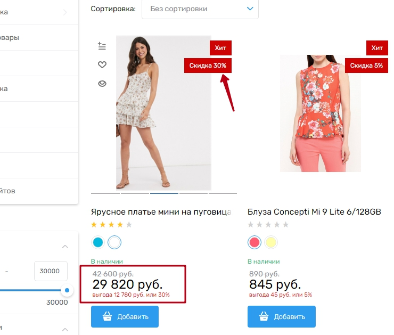Click the basket icon on the dress's Добавить button
Image resolution: width=394 pixels, height=335 pixels.
[x=106, y=317]
